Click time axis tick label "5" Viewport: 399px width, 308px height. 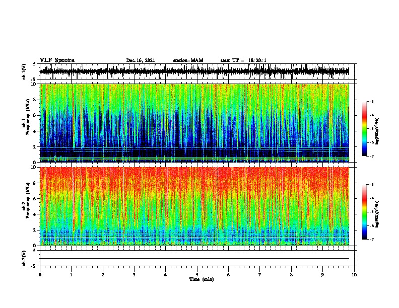pyautogui.click(x=197, y=275)
